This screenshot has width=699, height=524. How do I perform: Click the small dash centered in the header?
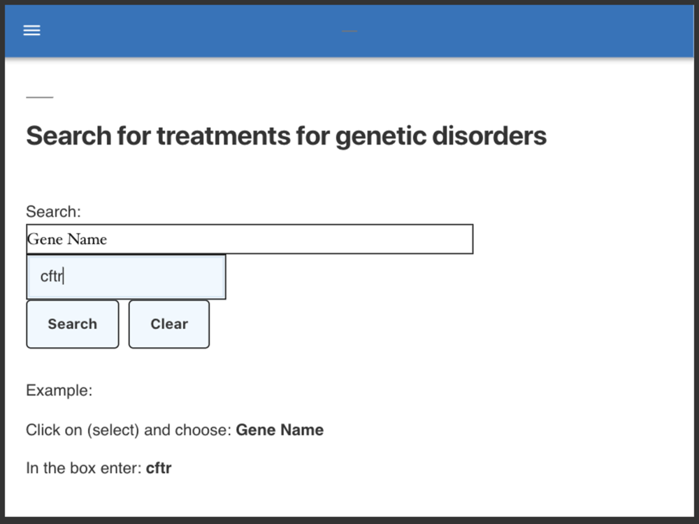pyautogui.click(x=349, y=31)
